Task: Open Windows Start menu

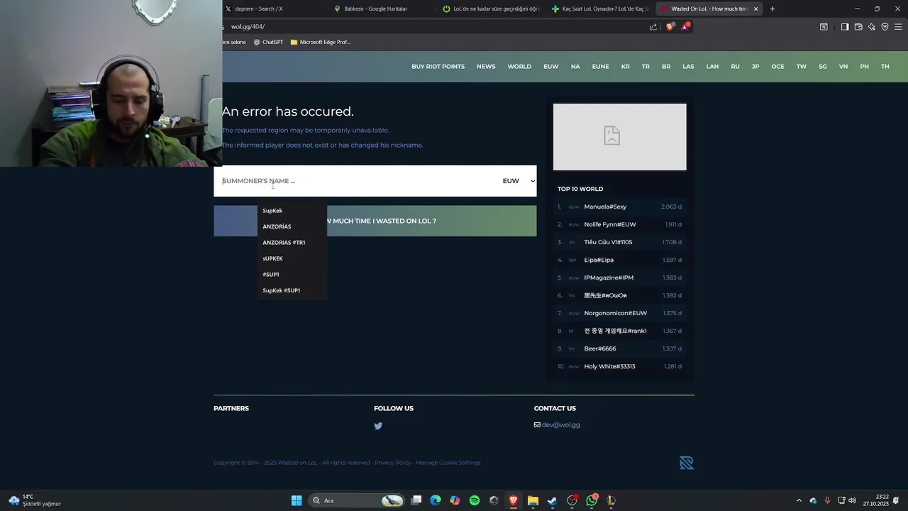Action: (x=297, y=500)
